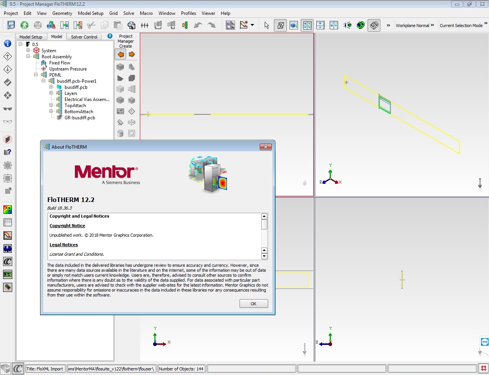489x375 pixels.
Task: Click the Legal Notices link
Action: tap(64, 245)
